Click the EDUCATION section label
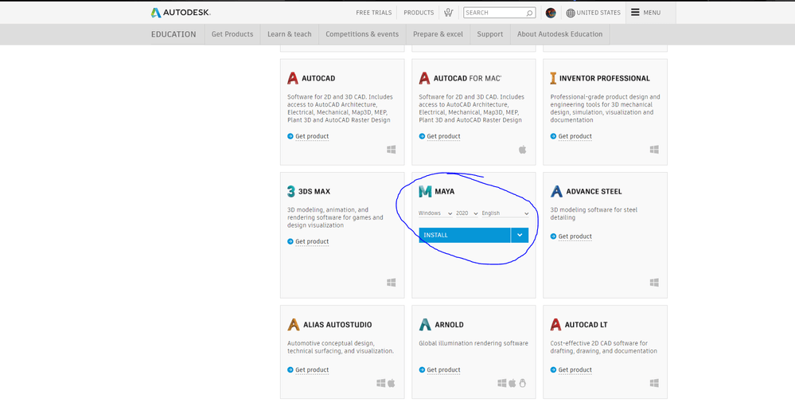 pos(173,34)
